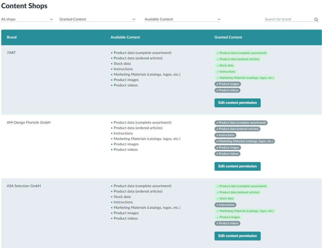Click the granted "Marketing Materials" badge for 7ART

pyautogui.click(x=245, y=78)
